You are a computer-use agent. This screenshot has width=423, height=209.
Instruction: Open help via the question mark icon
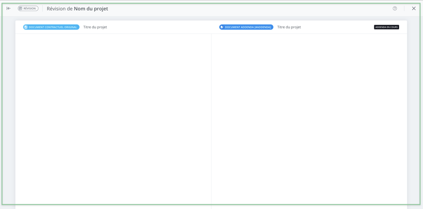395,8
